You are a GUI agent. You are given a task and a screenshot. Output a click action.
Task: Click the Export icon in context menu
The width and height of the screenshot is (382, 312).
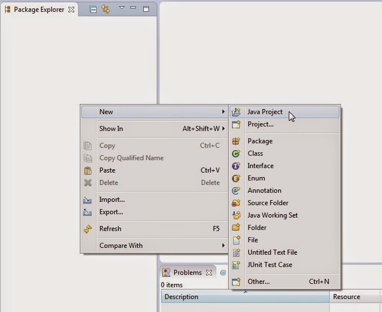[x=88, y=212]
